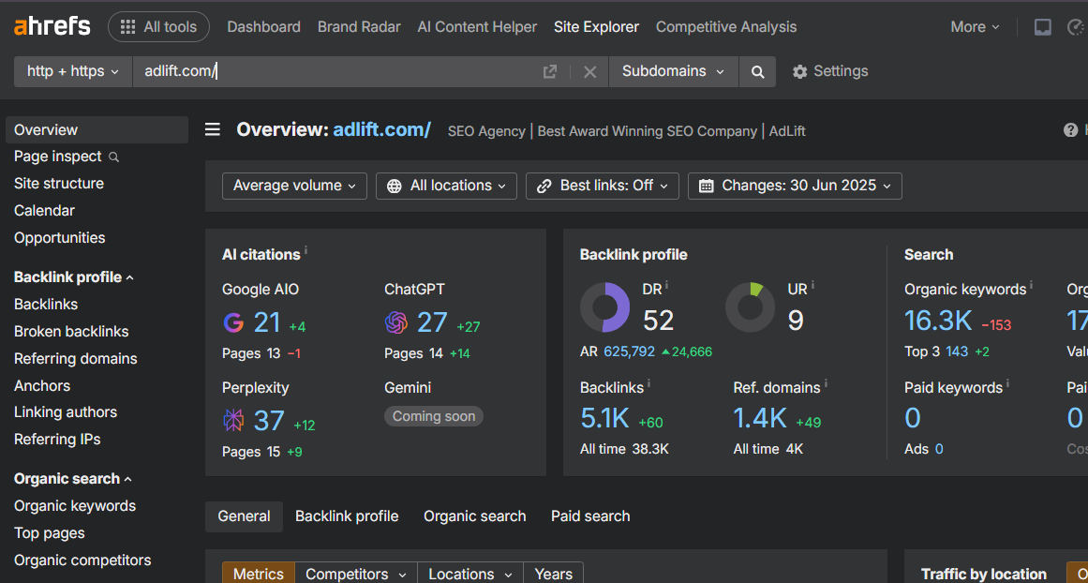Clear the URL field with X icon

[x=589, y=71]
